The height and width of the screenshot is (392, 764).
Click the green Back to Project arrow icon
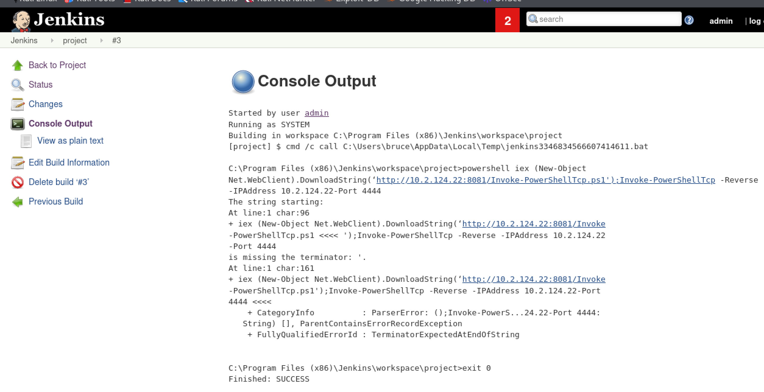(x=17, y=65)
